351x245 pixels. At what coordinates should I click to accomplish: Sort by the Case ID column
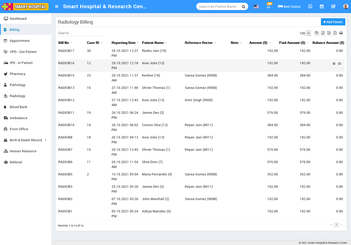(x=95, y=43)
